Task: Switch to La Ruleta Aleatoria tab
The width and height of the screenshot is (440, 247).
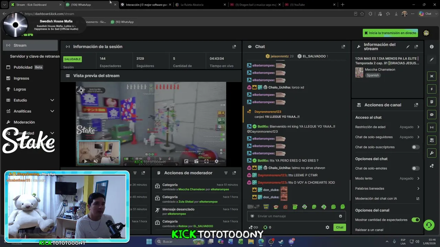Action: [x=201, y=5]
